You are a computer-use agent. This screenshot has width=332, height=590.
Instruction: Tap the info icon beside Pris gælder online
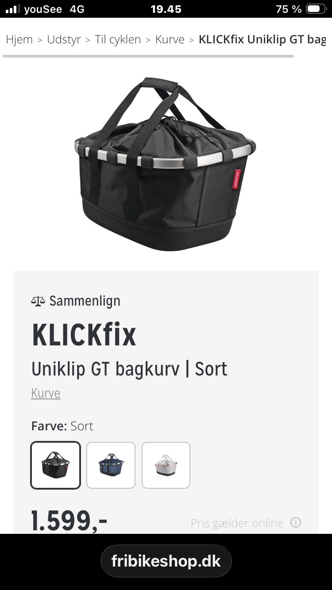tap(296, 522)
